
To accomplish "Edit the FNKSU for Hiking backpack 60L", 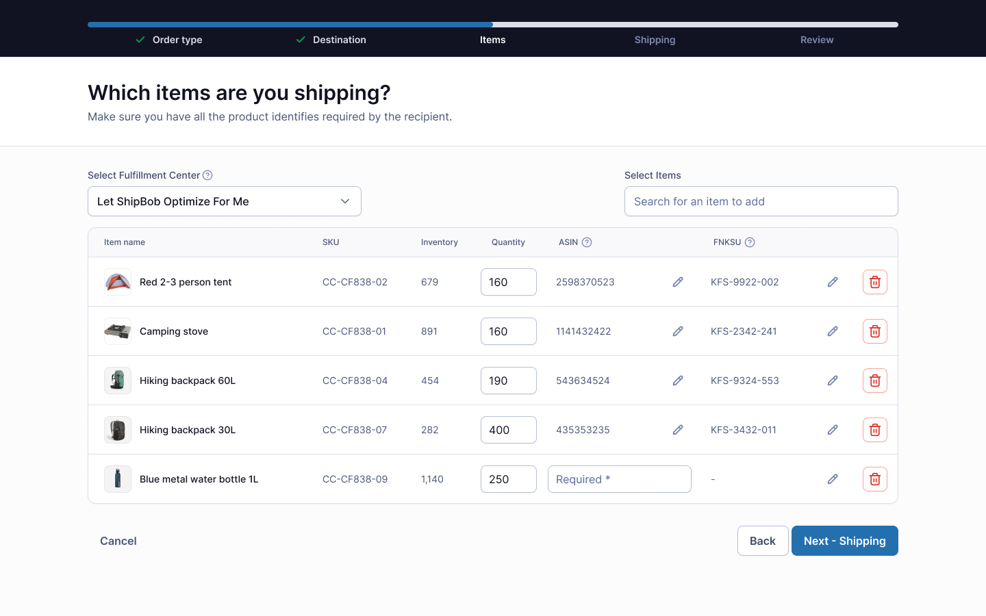I will pos(833,381).
